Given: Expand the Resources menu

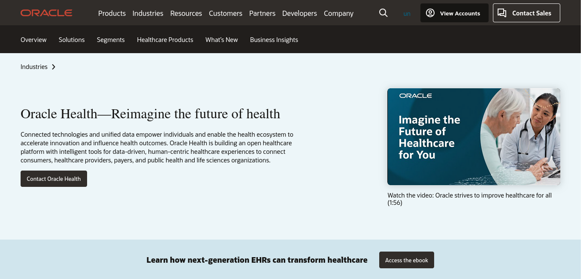Looking at the screenshot, I should [x=186, y=13].
